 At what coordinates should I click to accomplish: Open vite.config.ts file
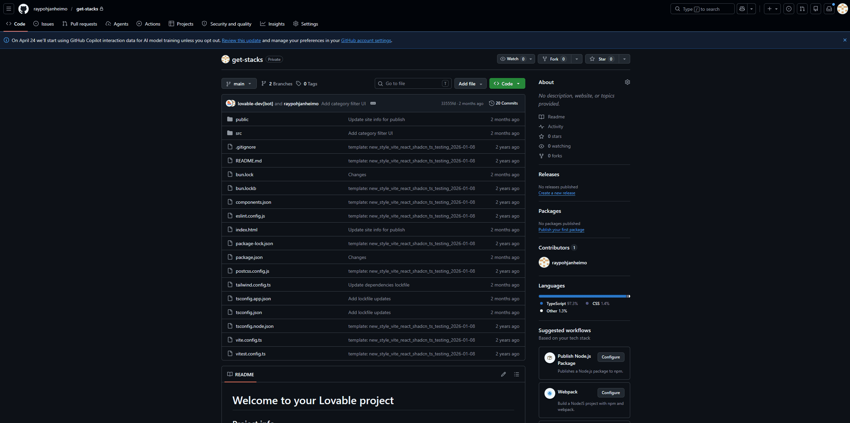click(249, 340)
